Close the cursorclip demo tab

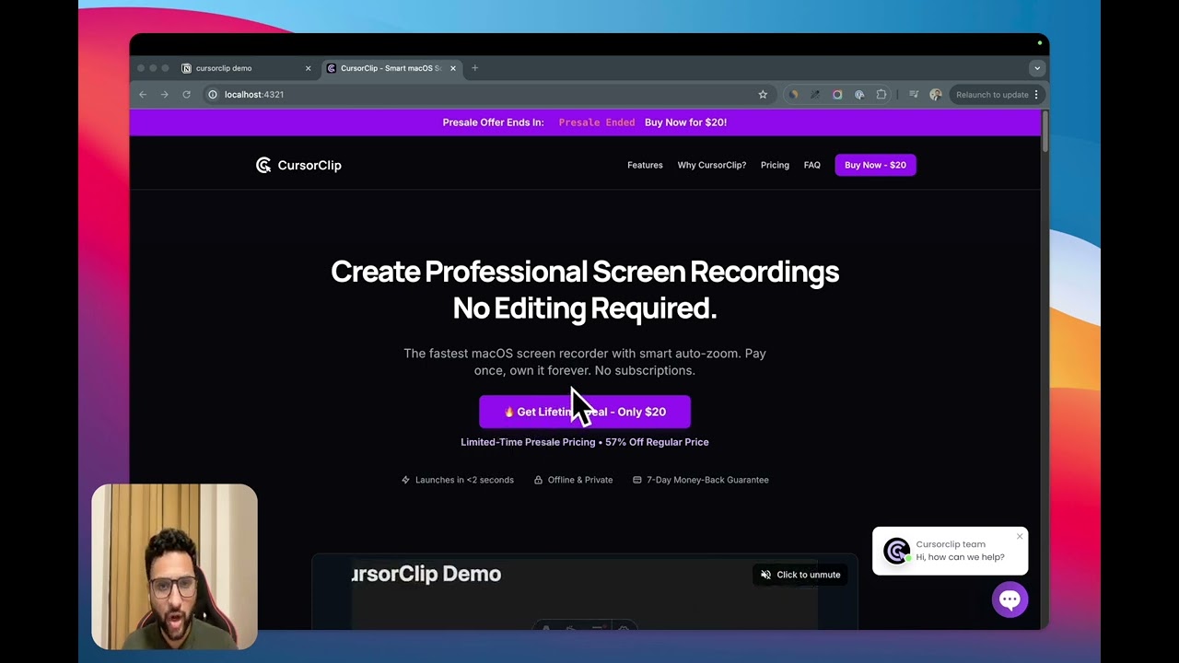[x=308, y=68]
